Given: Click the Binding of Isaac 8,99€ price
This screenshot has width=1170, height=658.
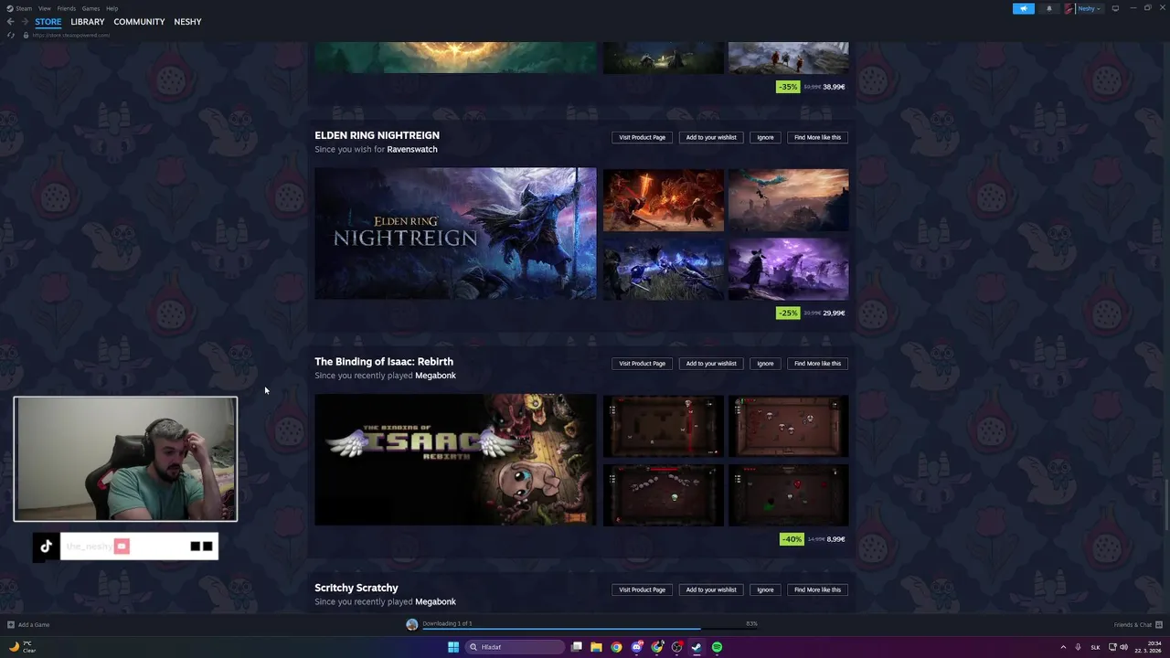Looking at the screenshot, I should click(835, 539).
